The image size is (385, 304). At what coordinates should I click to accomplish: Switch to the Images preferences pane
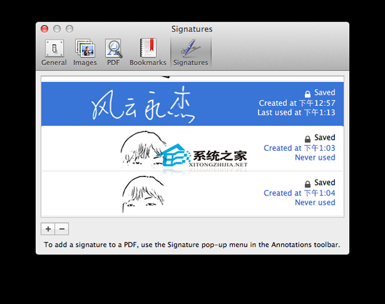85,53
